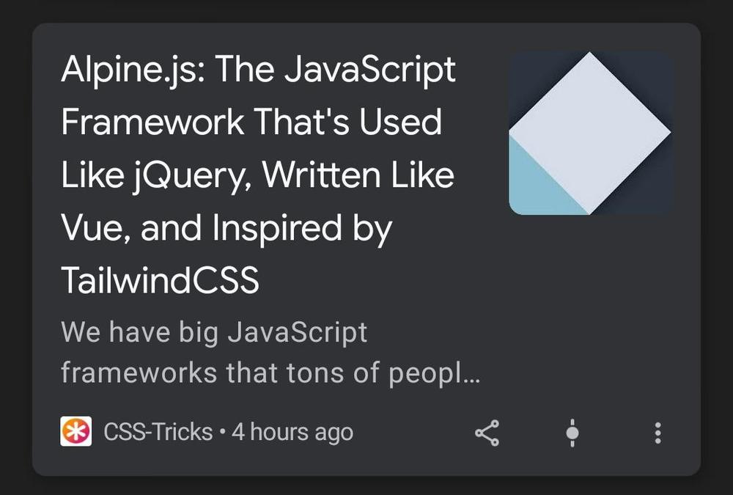This screenshot has height=495, width=733.
Task: Click the CSS-Tricks orange asterisk favicon
Action: (x=75, y=431)
